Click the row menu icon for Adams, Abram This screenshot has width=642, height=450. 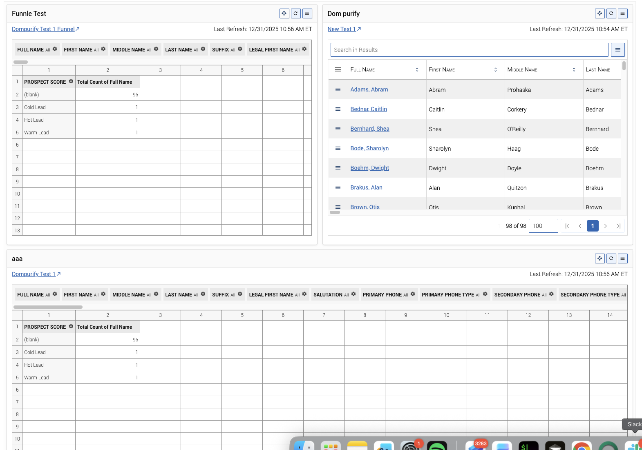click(x=338, y=89)
